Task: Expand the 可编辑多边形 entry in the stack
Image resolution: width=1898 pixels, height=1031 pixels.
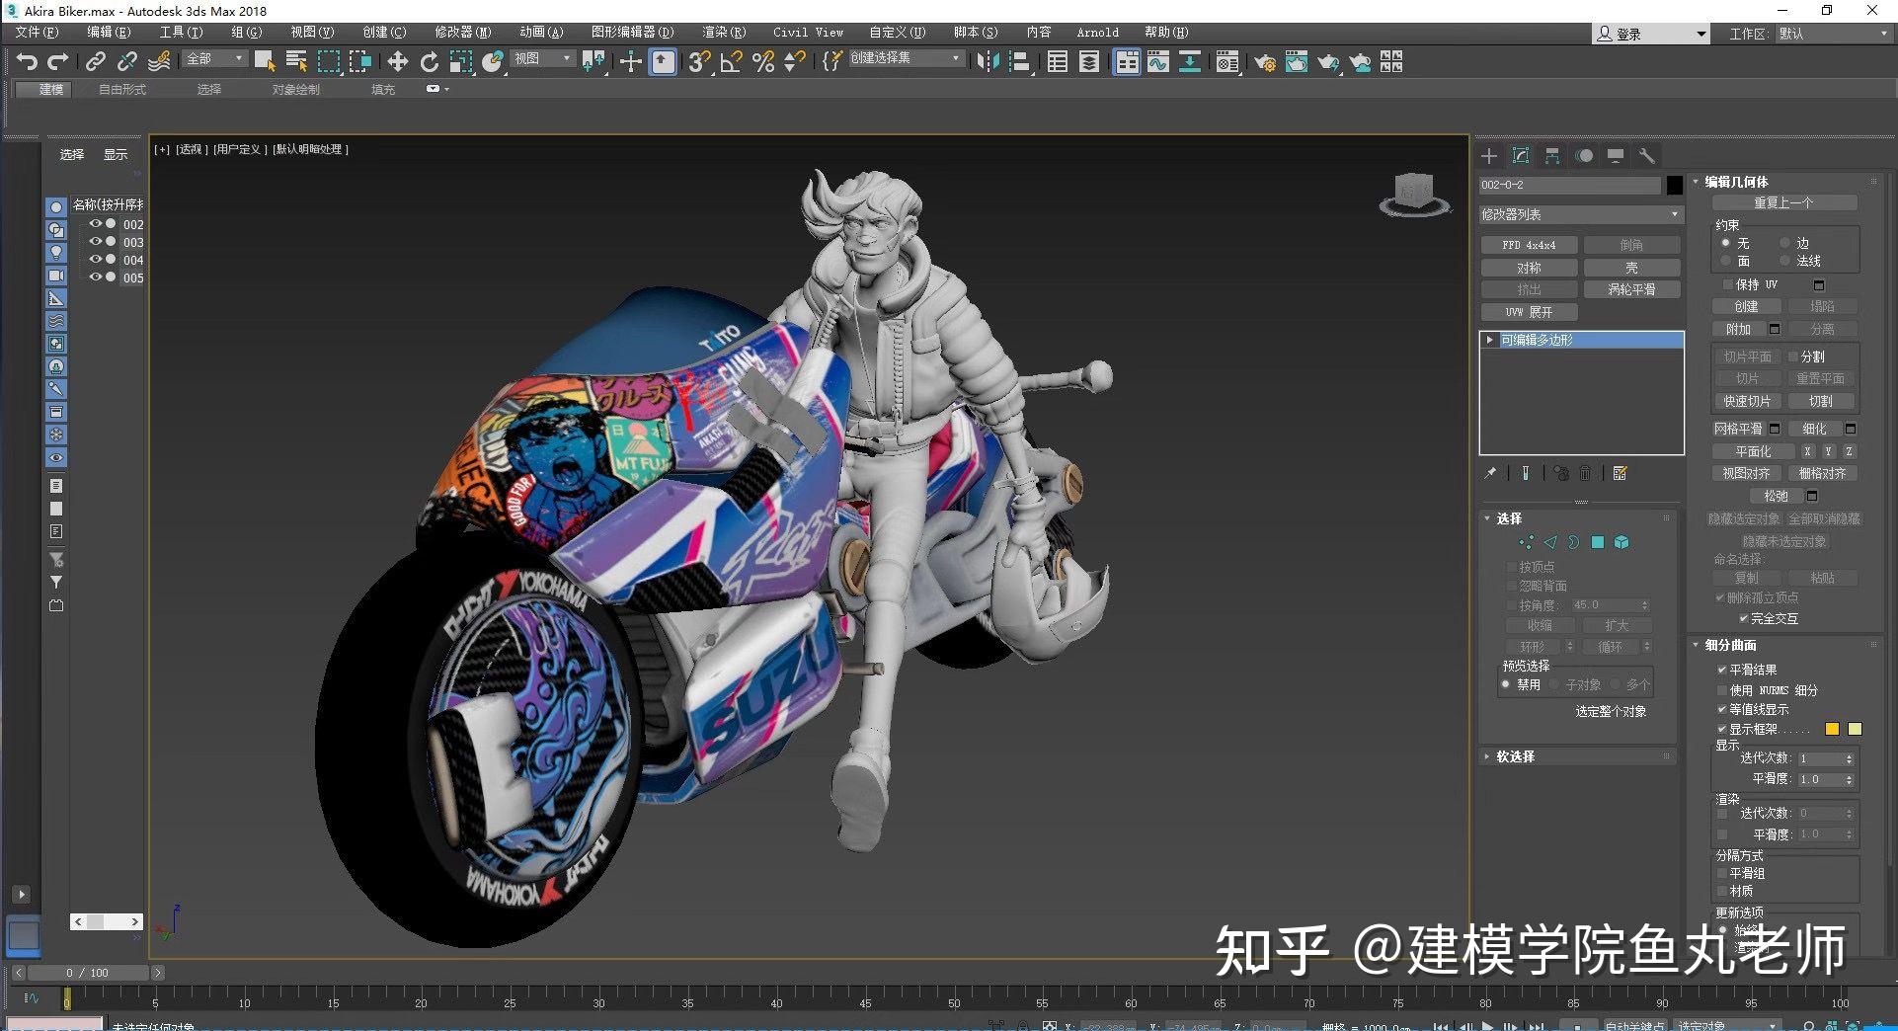Action: (x=1489, y=339)
